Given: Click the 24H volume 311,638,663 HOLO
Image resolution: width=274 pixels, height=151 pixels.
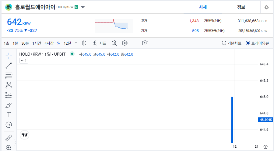Looking at the screenshot, I should pos(252,21).
